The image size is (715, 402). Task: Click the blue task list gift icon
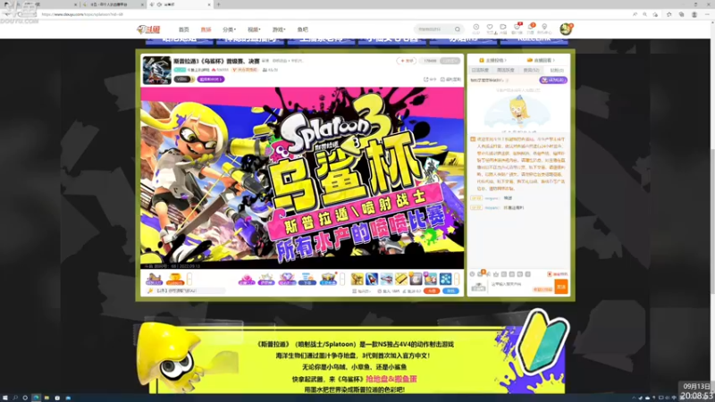pos(307,279)
